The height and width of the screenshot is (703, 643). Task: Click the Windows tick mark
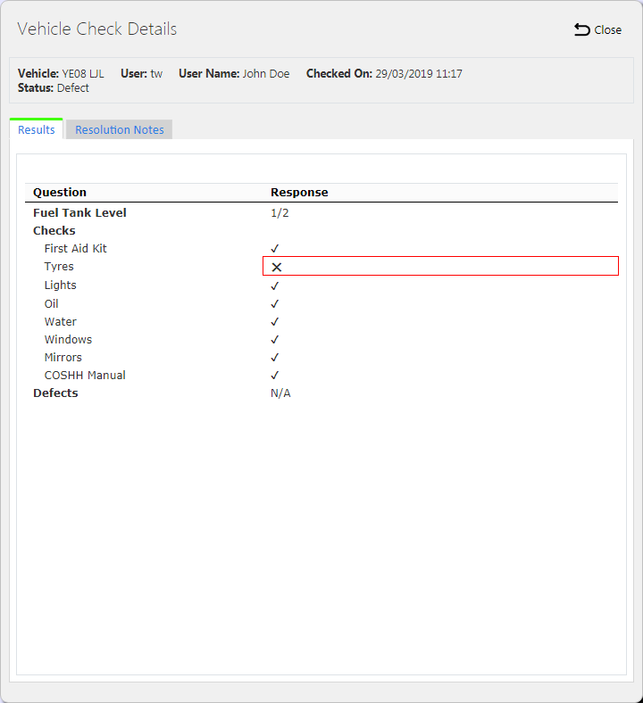(274, 340)
